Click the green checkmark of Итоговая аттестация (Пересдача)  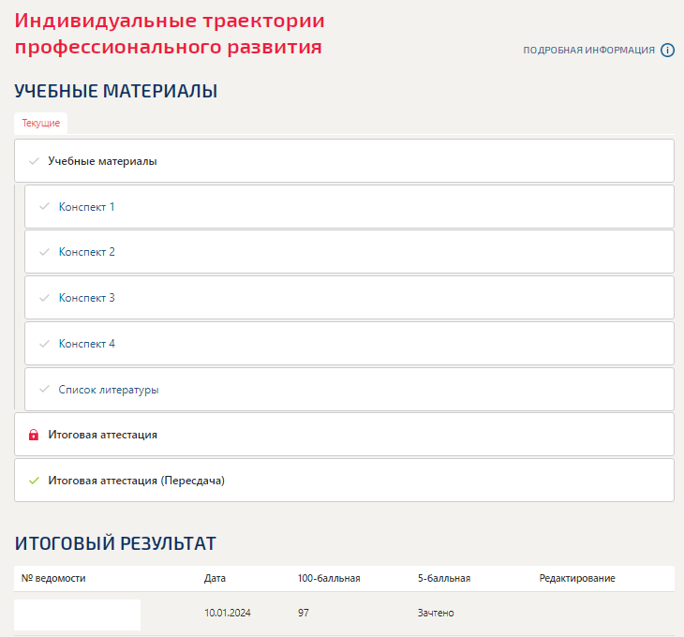coord(34,481)
